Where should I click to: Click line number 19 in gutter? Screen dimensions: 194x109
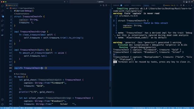[10, 68]
